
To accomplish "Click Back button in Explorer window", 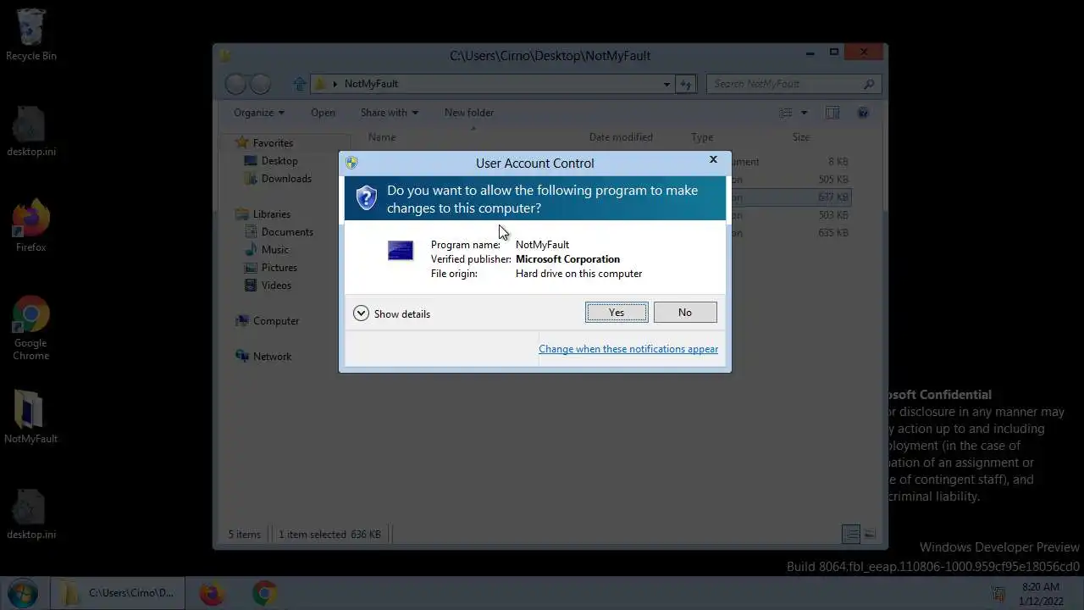I will pyautogui.click(x=236, y=84).
